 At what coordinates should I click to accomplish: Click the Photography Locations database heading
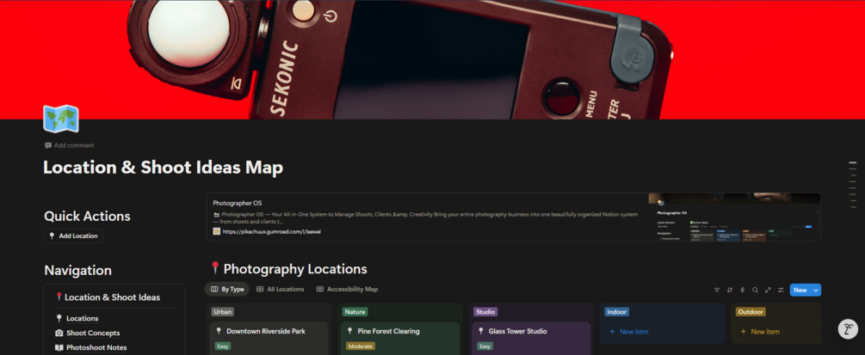click(295, 269)
